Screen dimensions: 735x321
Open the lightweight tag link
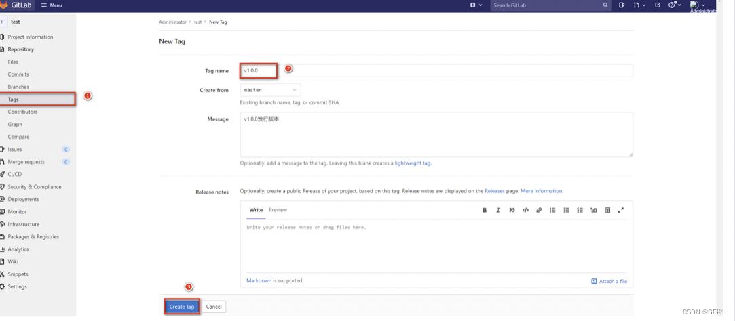coord(413,163)
